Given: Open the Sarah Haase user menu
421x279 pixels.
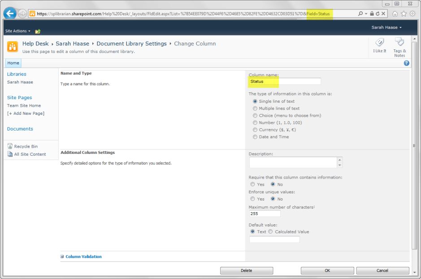Looking at the screenshot, I should [x=386, y=28].
